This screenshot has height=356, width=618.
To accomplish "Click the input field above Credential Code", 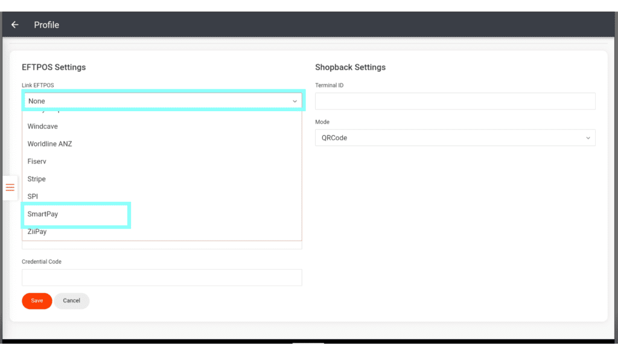I will (x=162, y=245).
